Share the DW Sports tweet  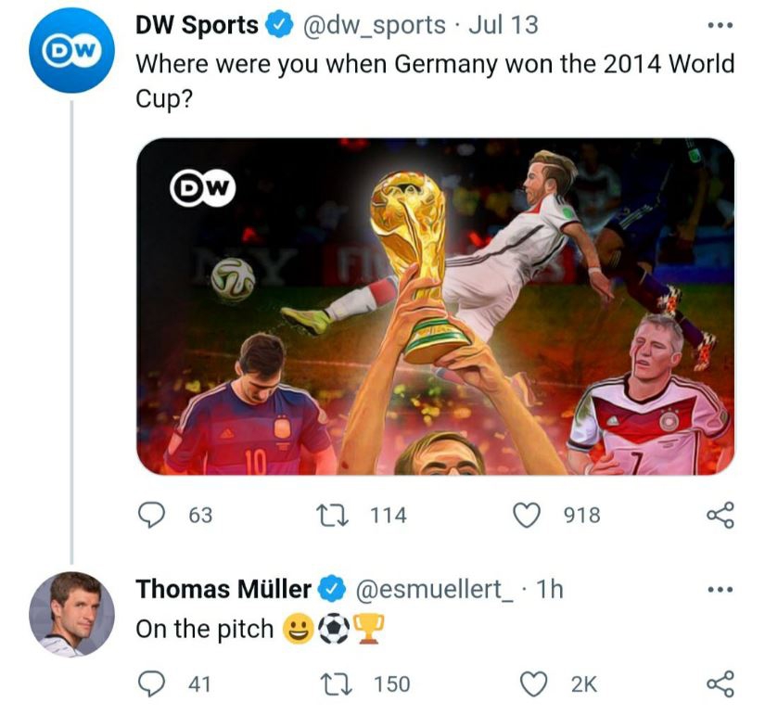pyautogui.click(x=720, y=514)
